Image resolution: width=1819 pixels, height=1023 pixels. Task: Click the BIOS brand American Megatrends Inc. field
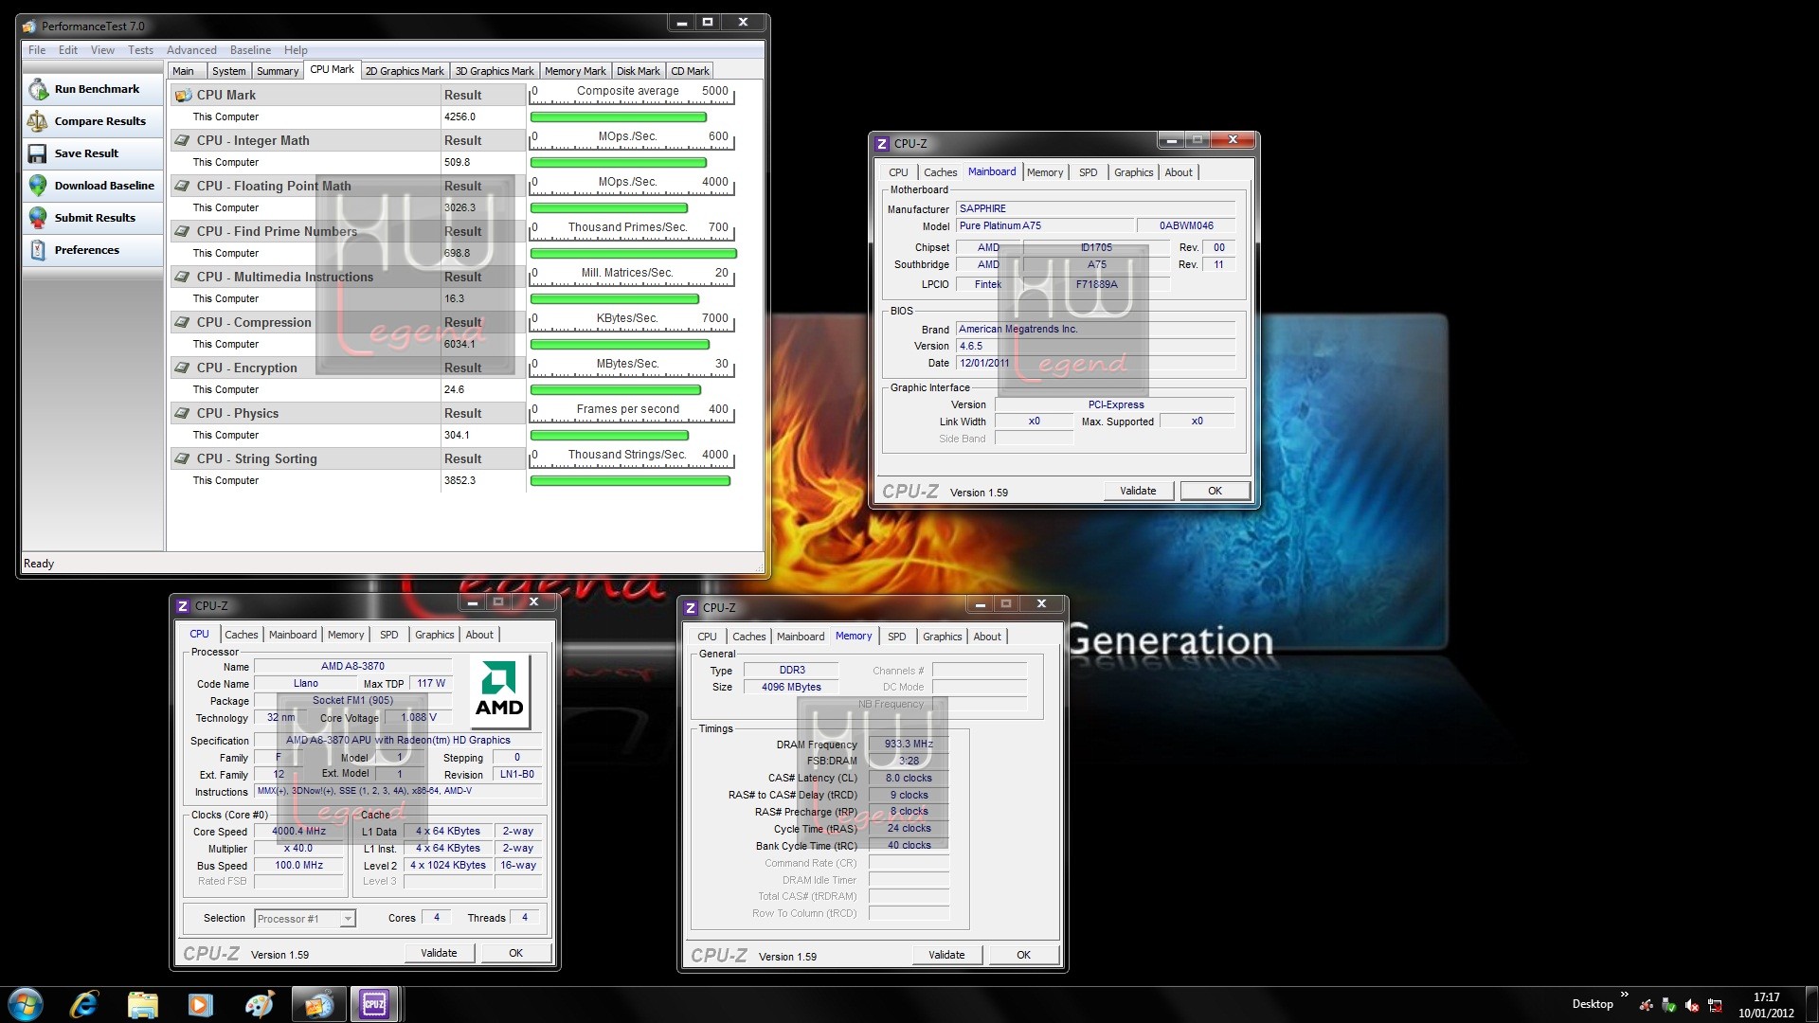click(1095, 330)
